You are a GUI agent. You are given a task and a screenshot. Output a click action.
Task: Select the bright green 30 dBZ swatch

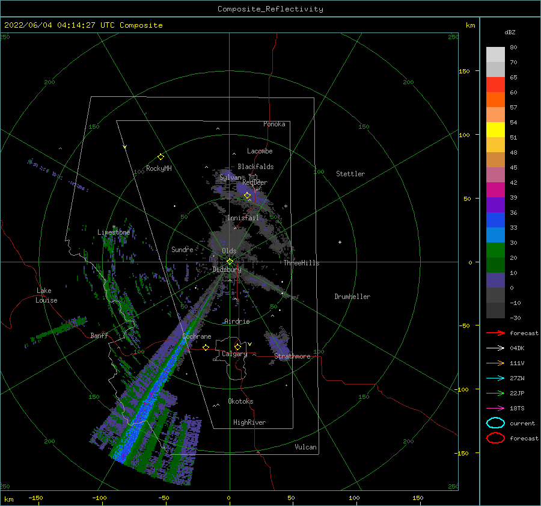click(495, 250)
